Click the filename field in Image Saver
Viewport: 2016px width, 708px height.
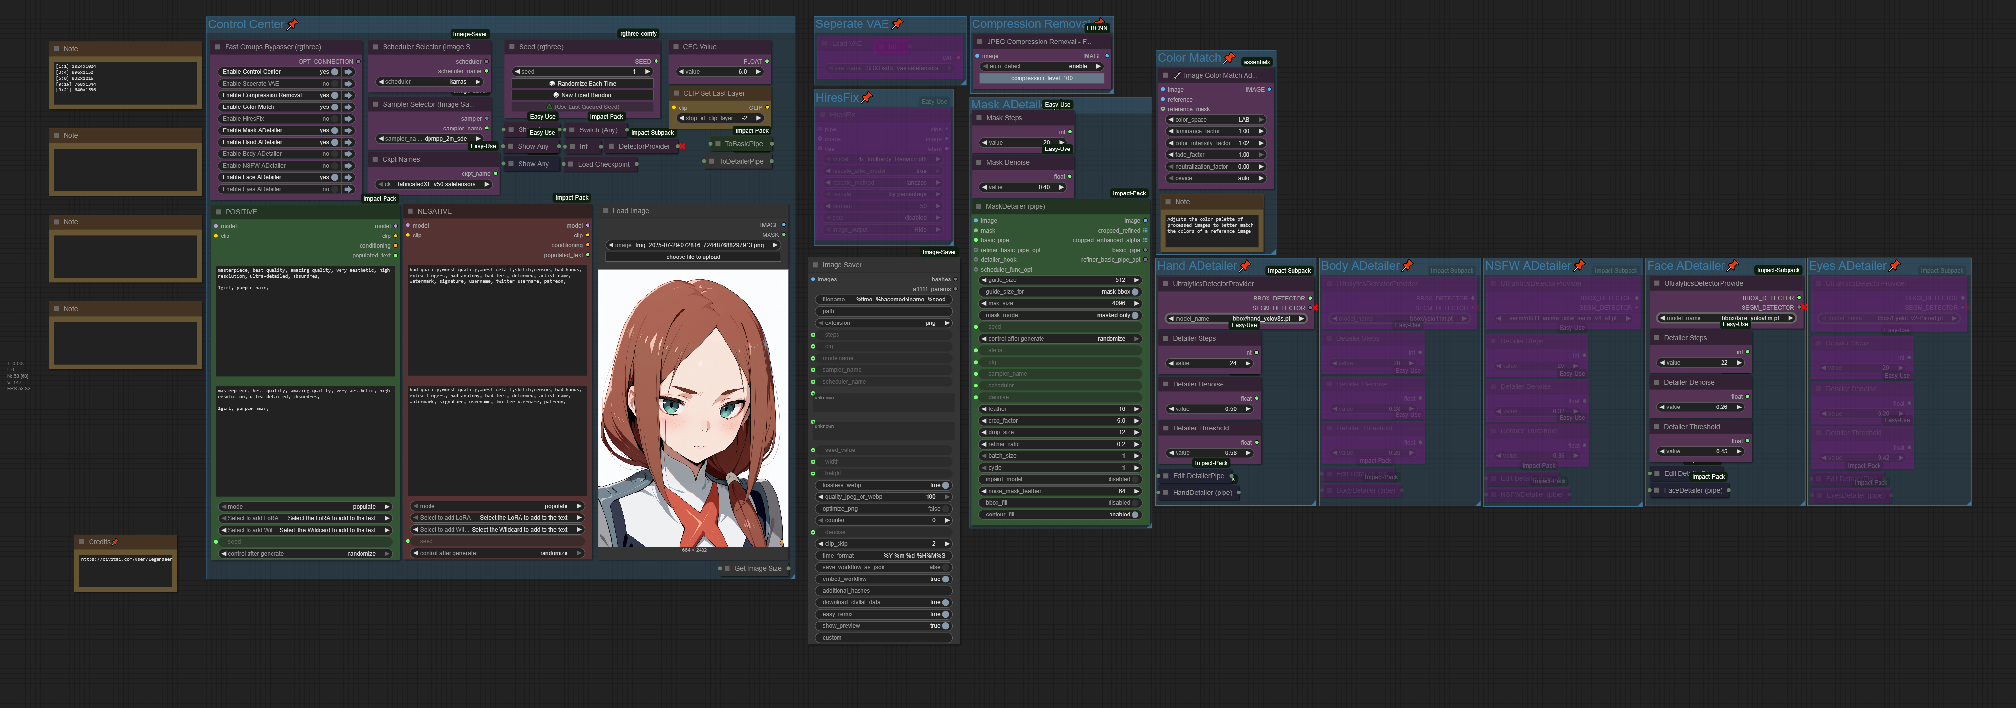(883, 300)
